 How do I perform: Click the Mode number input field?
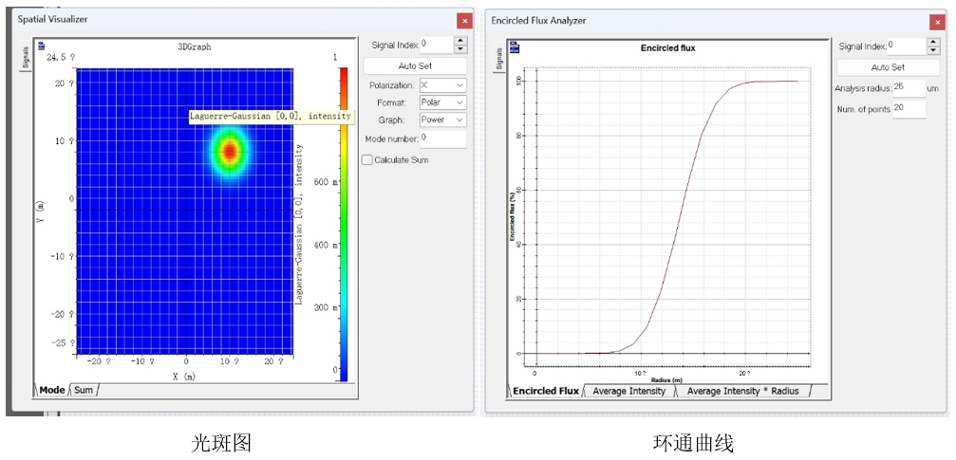(x=443, y=138)
